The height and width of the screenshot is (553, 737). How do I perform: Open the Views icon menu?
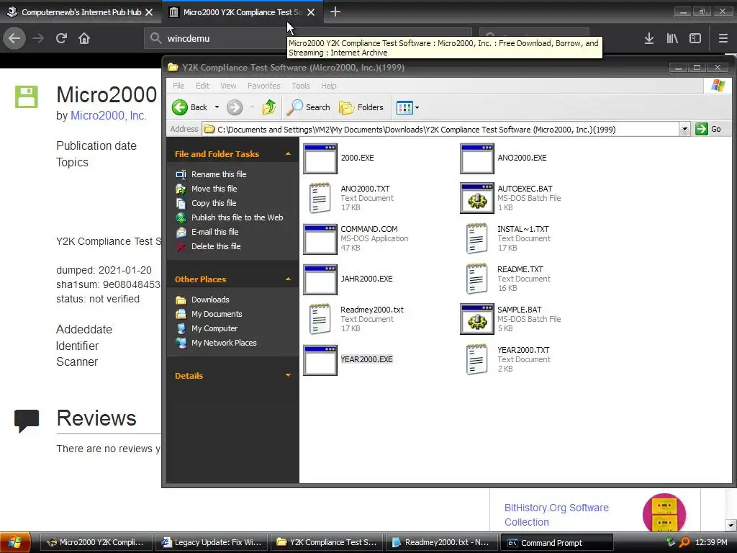407,108
